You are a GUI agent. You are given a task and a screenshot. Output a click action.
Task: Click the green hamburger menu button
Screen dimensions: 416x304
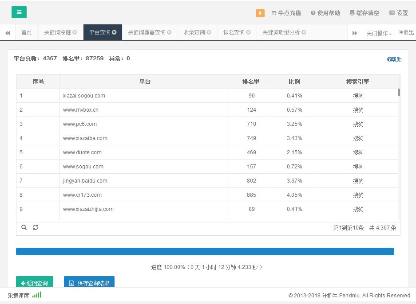19,12
